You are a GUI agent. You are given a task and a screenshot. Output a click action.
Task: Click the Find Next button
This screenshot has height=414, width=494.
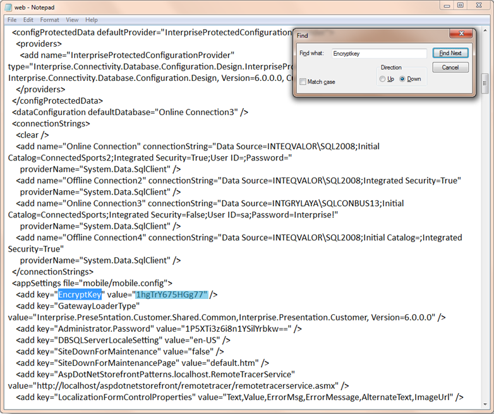450,54
